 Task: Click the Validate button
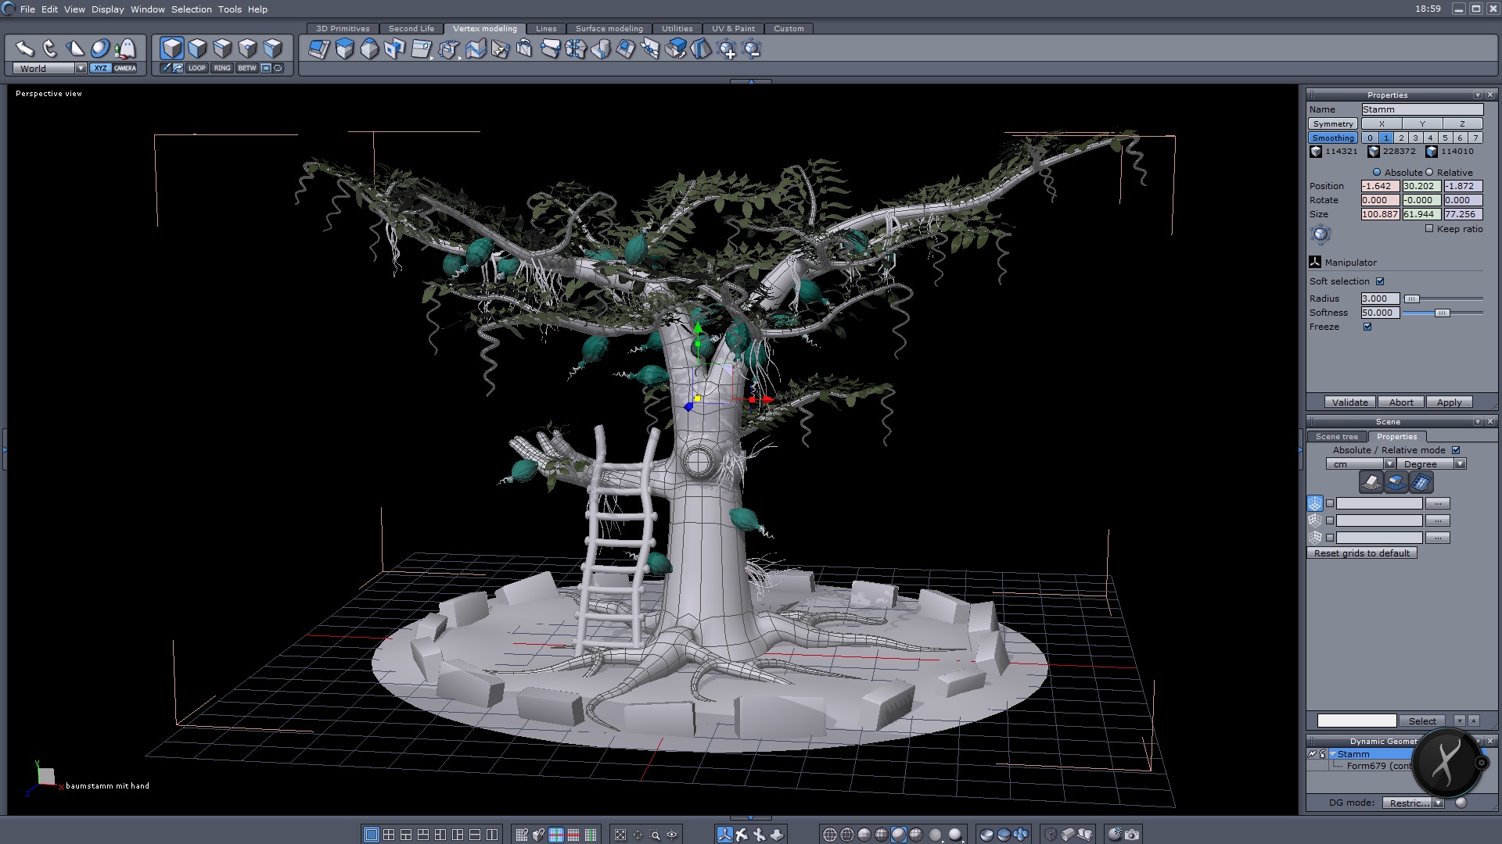click(1349, 402)
